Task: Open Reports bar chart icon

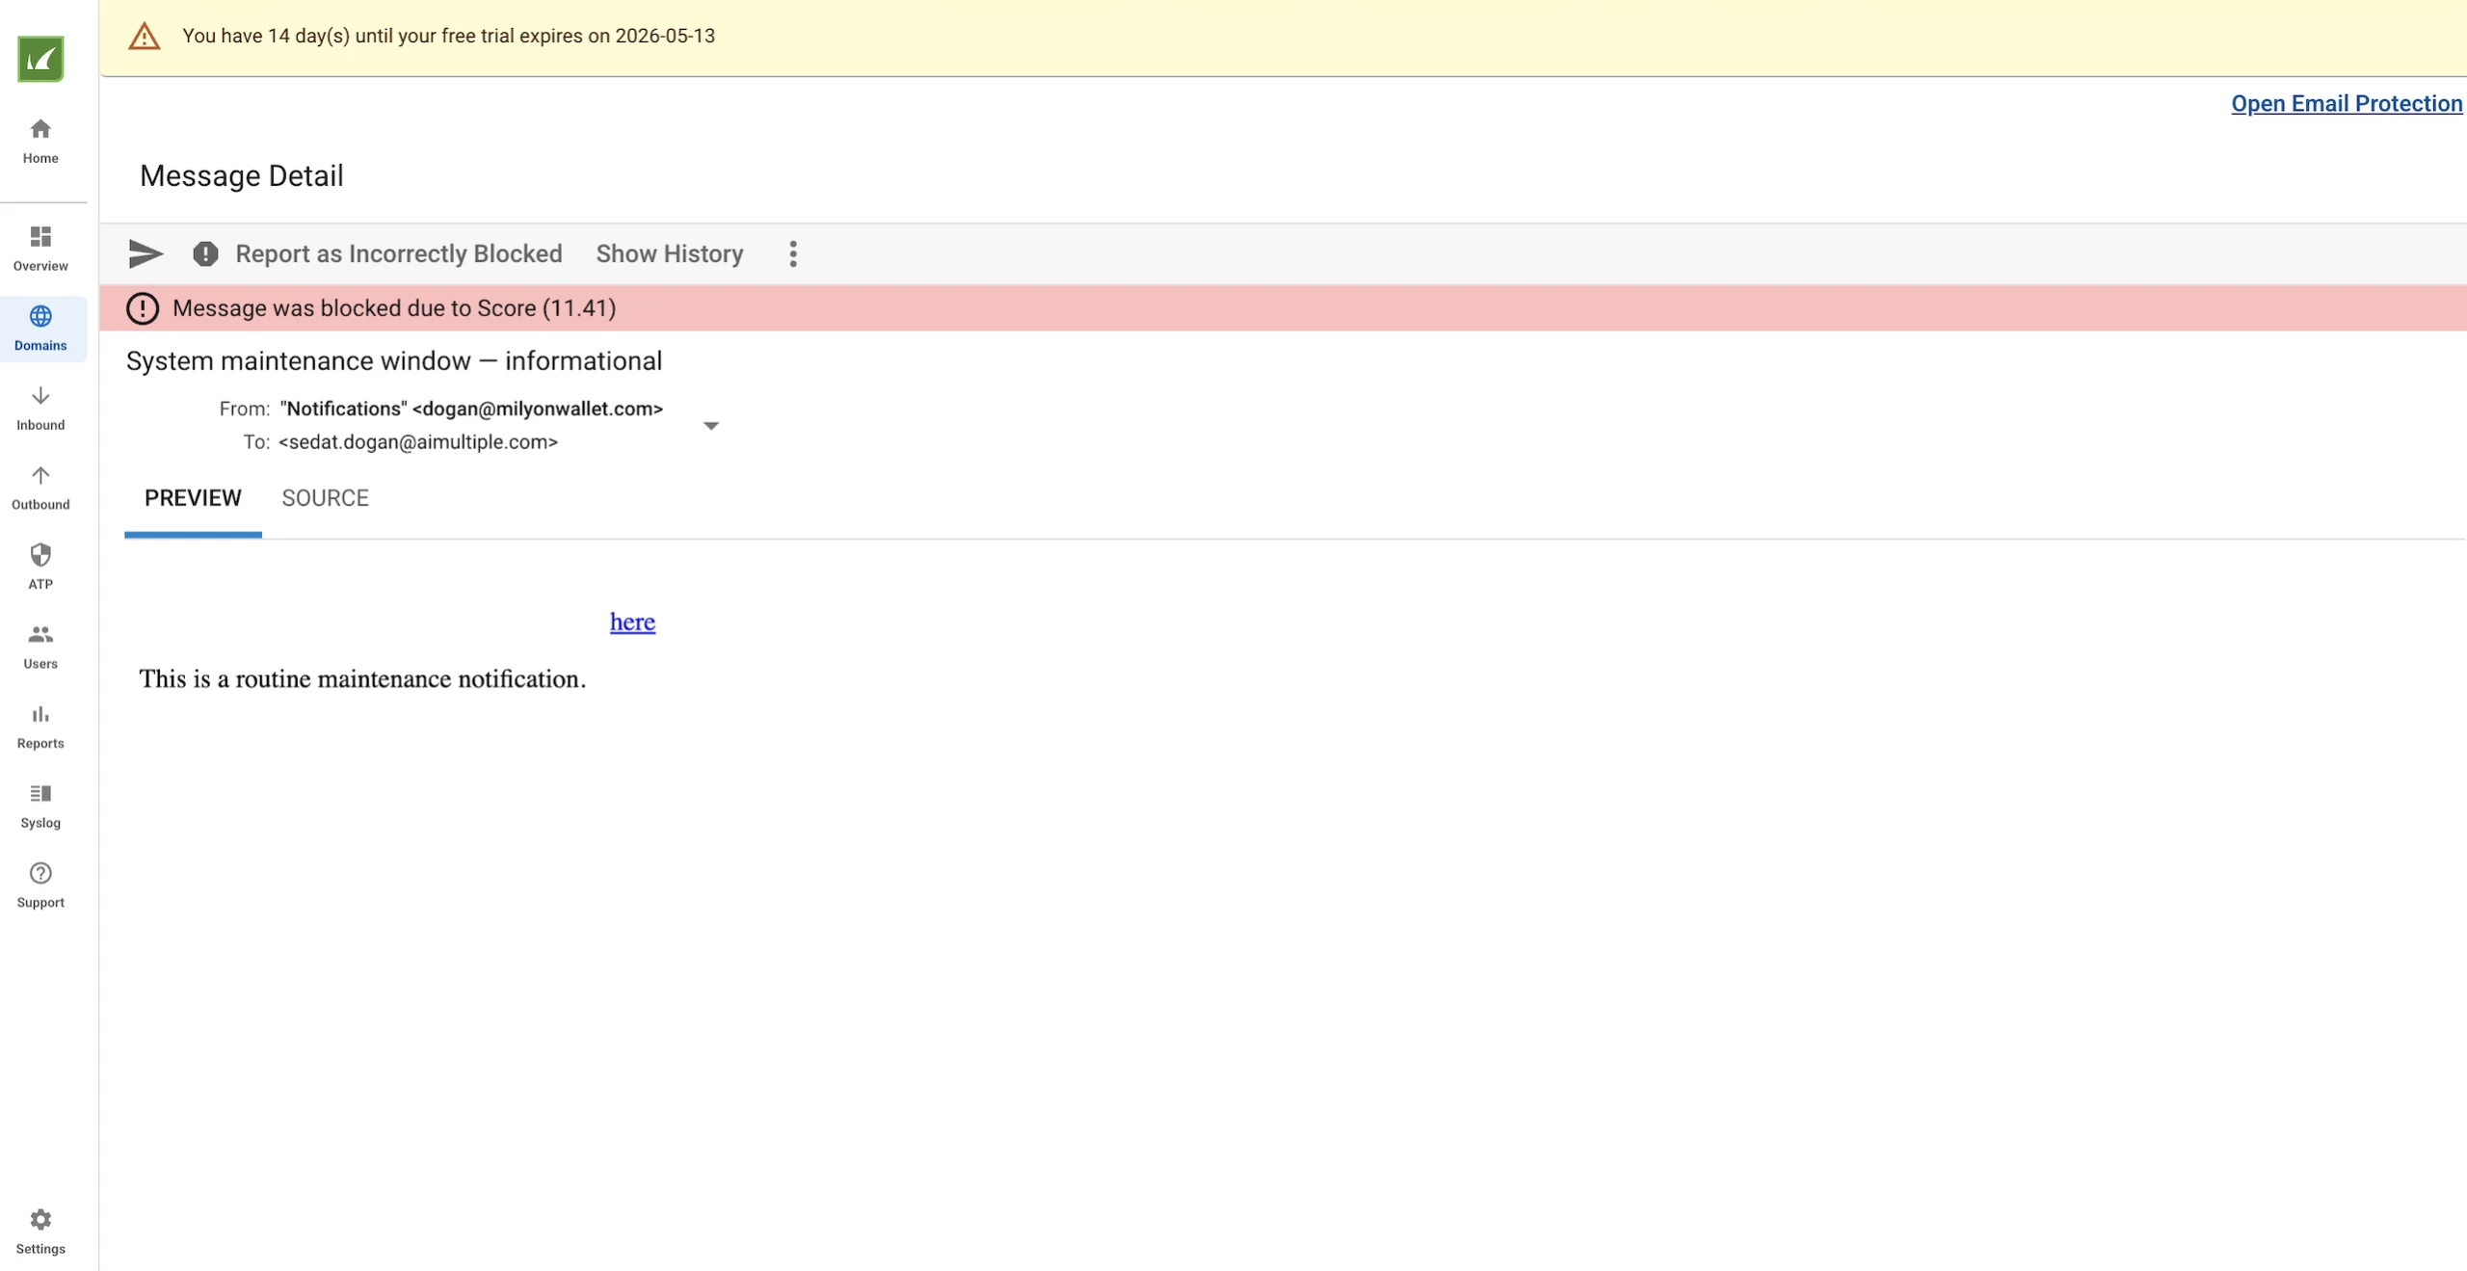Action: coord(40,714)
